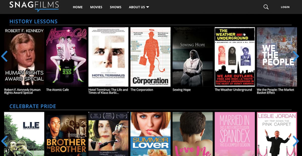Image resolution: width=302 pixels, height=156 pixels.
Task: Select the Sewing Hope poster
Action: tap(193, 57)
